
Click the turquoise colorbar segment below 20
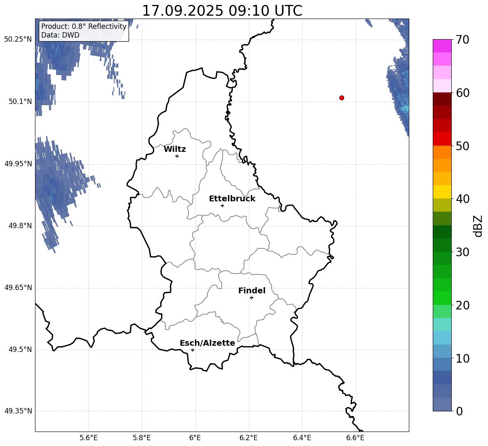442,325
